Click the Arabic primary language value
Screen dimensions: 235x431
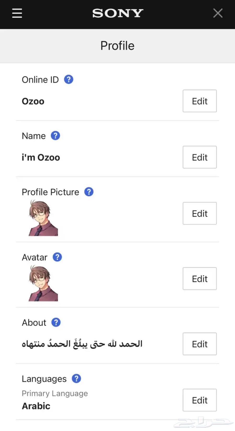pyautogui.click(x=36, y=406)
